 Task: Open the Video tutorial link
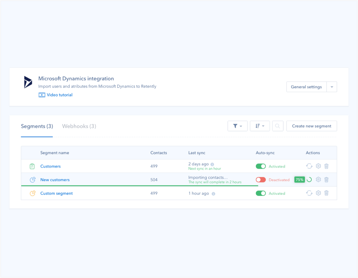59,95
